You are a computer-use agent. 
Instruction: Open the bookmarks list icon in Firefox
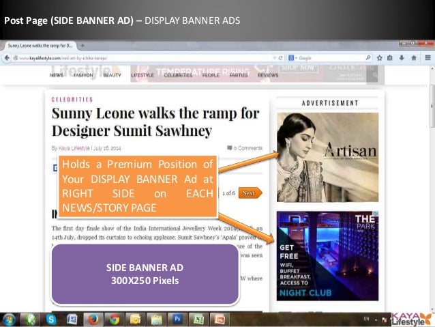[390, 58]
